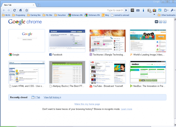Open the 'normal to unicoad' bookmark
This screenshot has width=176, height=127.
pos(120,15)
